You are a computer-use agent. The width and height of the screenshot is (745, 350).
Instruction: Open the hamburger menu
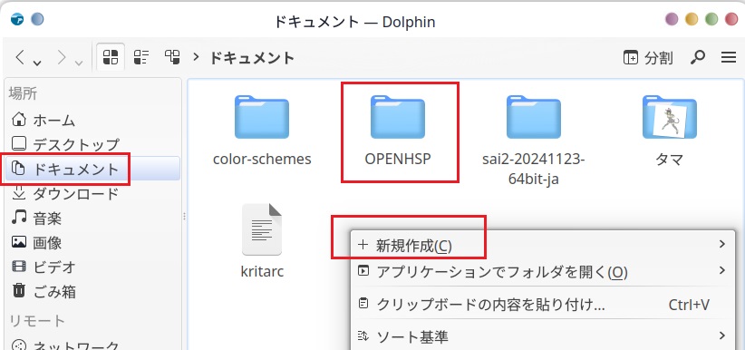pyautogui.click(x=729, y=57)
